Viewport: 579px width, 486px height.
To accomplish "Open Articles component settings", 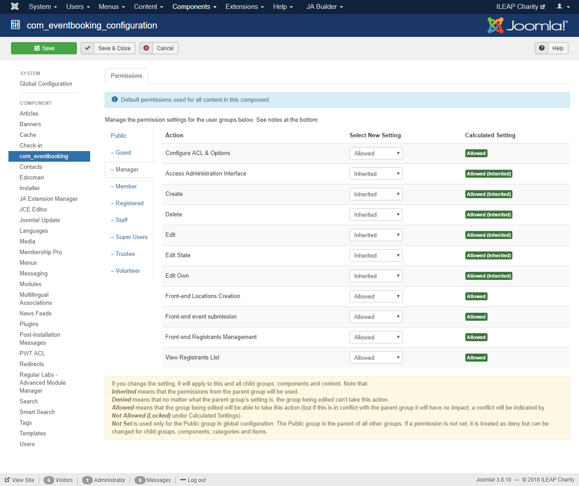I will [29, 113].
